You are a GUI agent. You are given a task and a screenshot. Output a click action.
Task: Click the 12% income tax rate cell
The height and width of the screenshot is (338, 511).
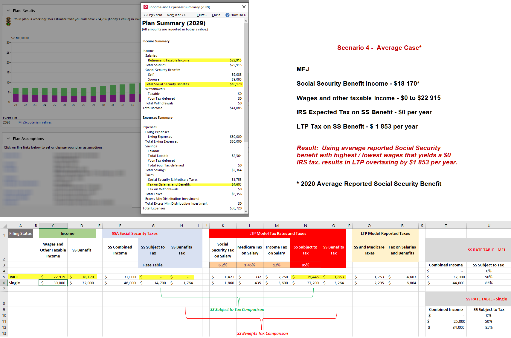pos(277,265)
